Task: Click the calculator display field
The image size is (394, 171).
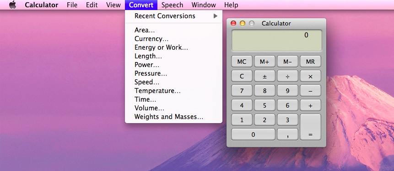Action: (x=276, y=40)
